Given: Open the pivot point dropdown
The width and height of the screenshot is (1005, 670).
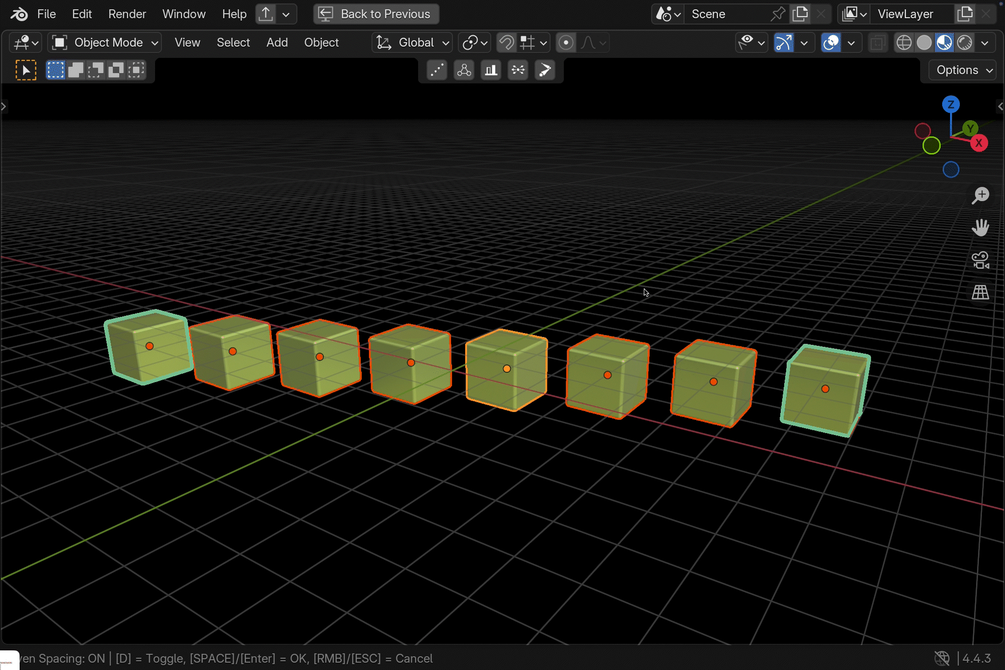Looking at the screenshot, I should 475,43.
